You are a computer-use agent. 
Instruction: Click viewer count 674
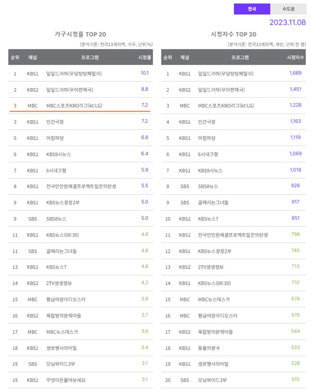[x=295, y=299]
